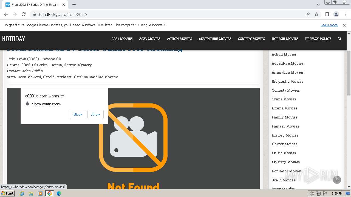Screen dimensions: 351x197
Task: Click the lock icon in address bar
Action: [x=34, y=14]
